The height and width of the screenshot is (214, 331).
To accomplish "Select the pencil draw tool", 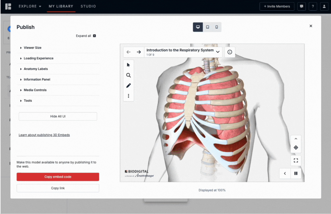I will [x=128, y=86].
